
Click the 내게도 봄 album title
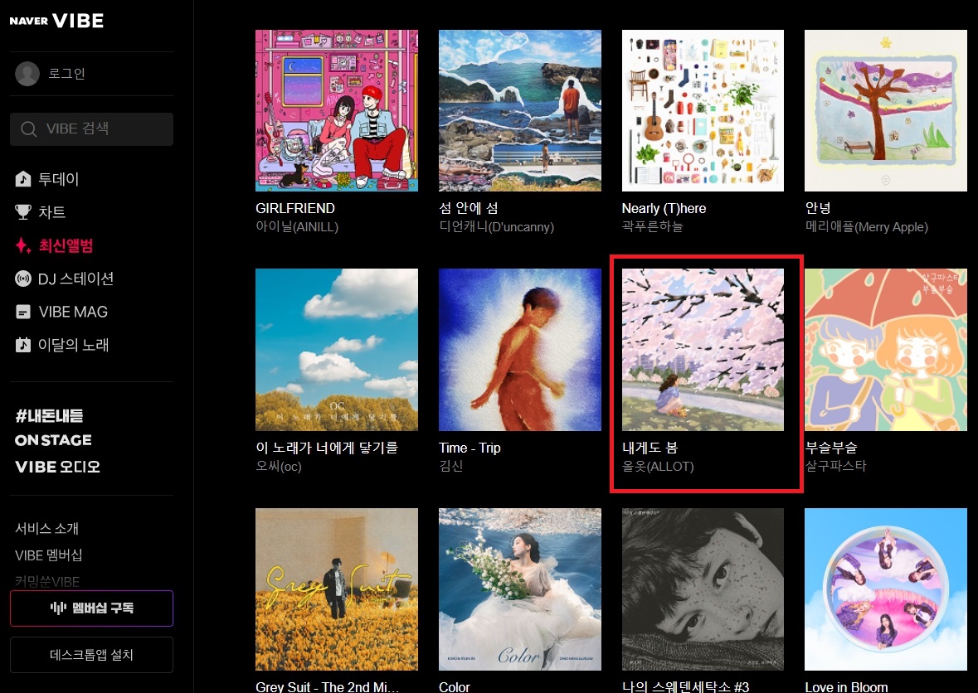(650, 448)
